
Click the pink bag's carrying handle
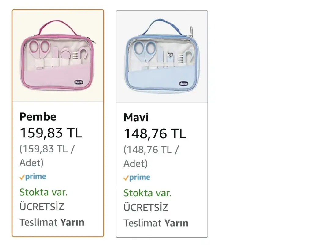click(x=57, y=27)
